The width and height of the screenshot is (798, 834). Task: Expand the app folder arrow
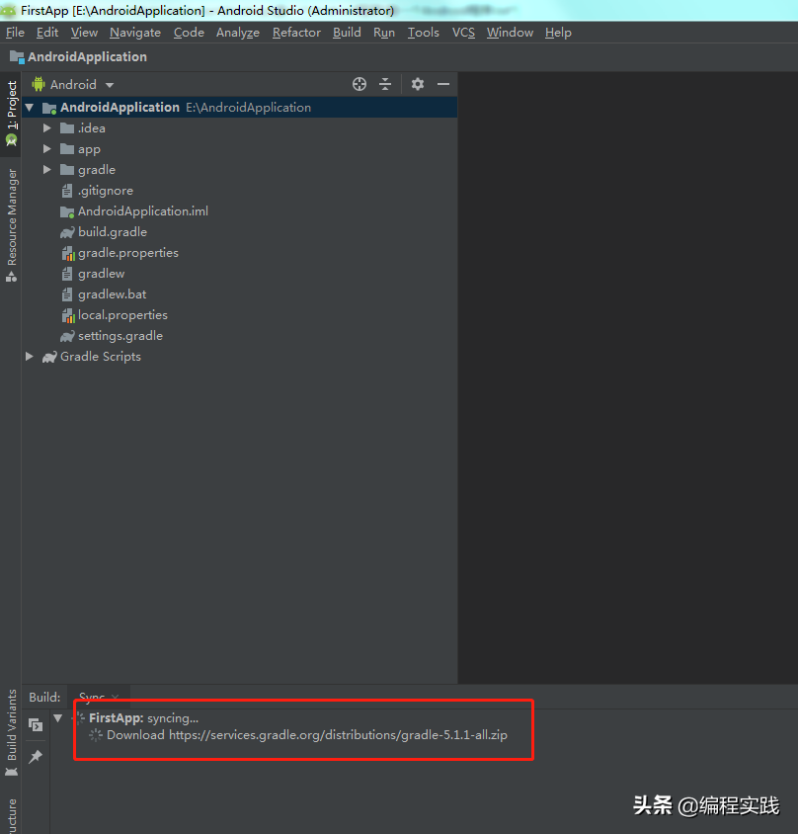[x=46, y=149]
